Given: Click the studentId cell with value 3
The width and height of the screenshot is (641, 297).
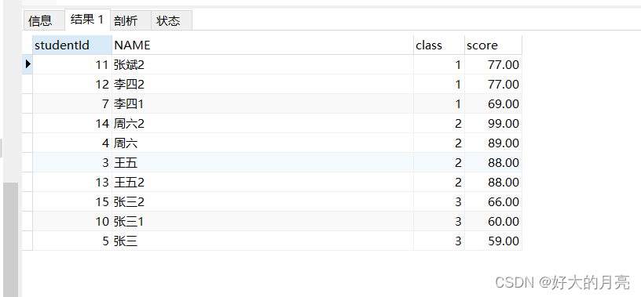Looking at the screenshot, I should [72, 162].
